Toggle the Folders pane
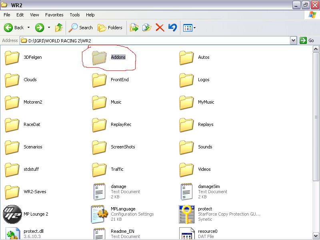This screenshot has width=320, height=240. [110, 28]
